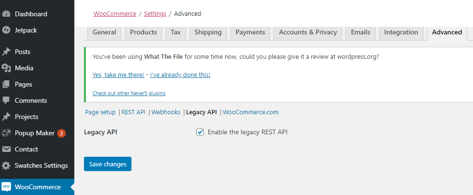Open the Accounts & Privacy tab
Image resolution: width=473 pixels, height=195 pixels.
tap(307, 32)
